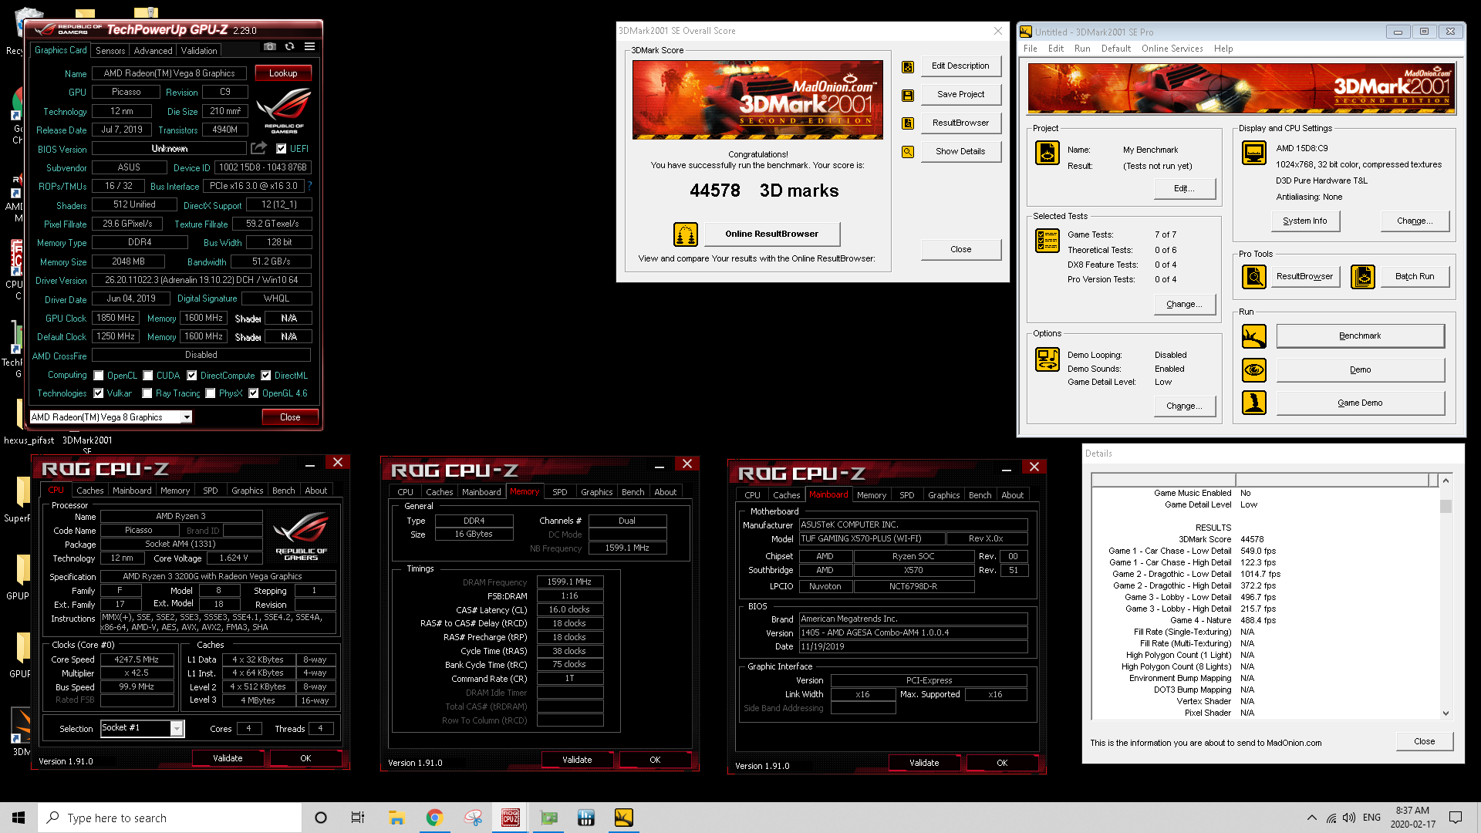This screenshot has height=833, width=1481.
Task: Switch to the Sensors tab in GPU-Z
Action: 110,51
